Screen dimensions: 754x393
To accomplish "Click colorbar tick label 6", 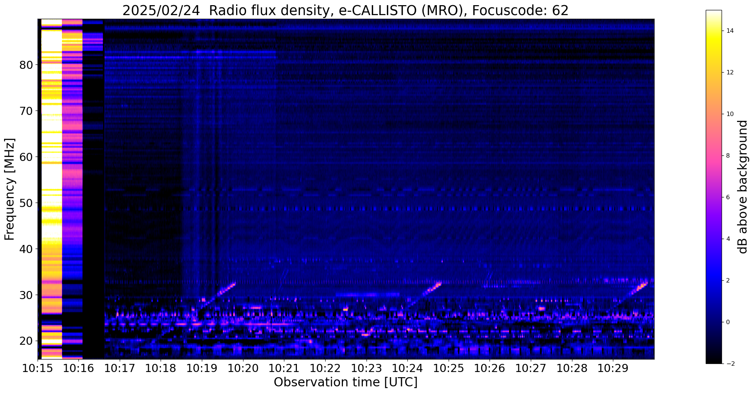I will tap(727, 197).
